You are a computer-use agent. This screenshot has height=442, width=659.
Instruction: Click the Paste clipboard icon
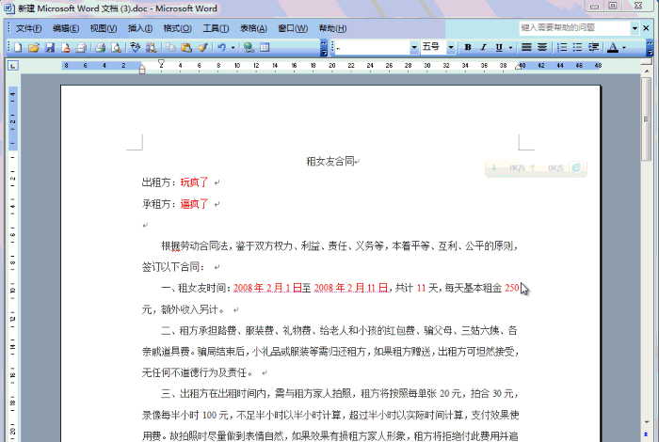(x=186, y=47)
